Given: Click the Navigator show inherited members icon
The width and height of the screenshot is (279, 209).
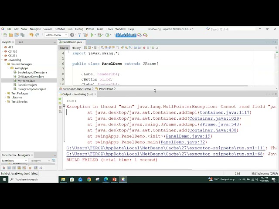Looking at the screenshot, I should (4, 168).
